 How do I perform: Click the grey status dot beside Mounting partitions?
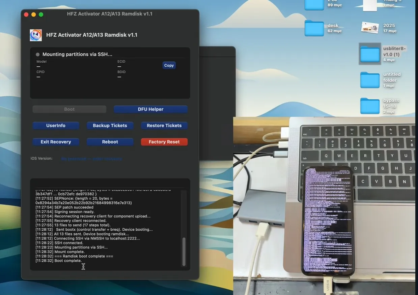click(38, 55)
